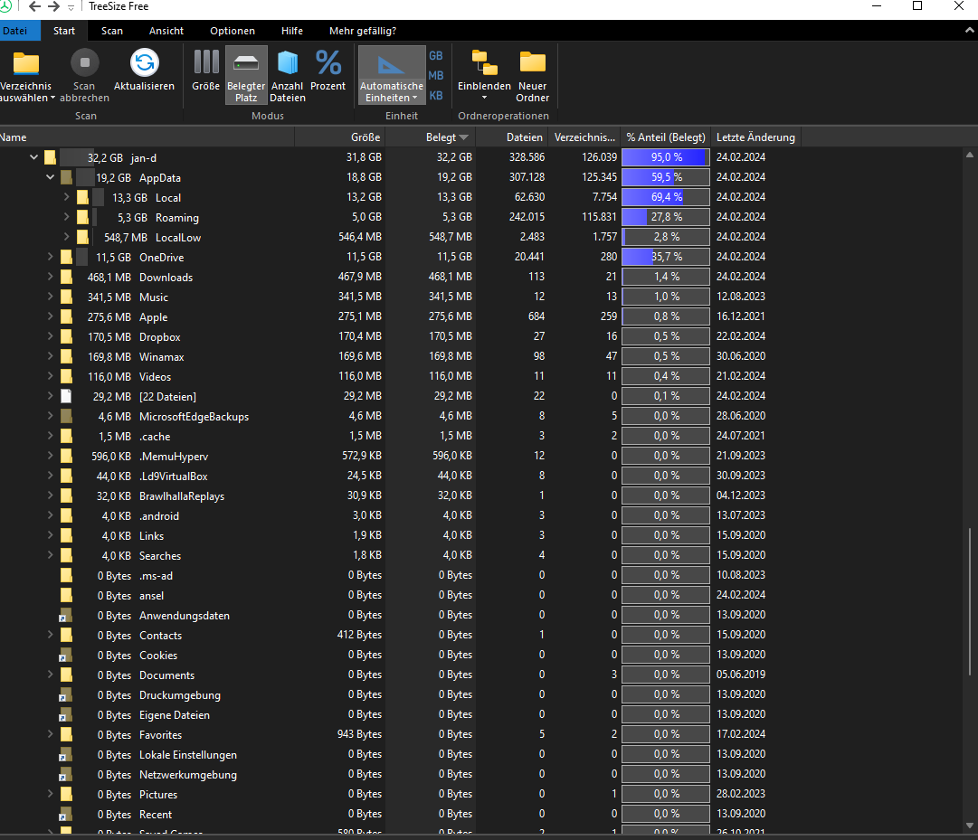Click the vertical scrollbar thumb
The image size is (978, 840).
pyautogui.click(x=969, y=601)
